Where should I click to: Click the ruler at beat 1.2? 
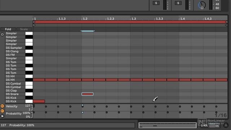(85, 19)
